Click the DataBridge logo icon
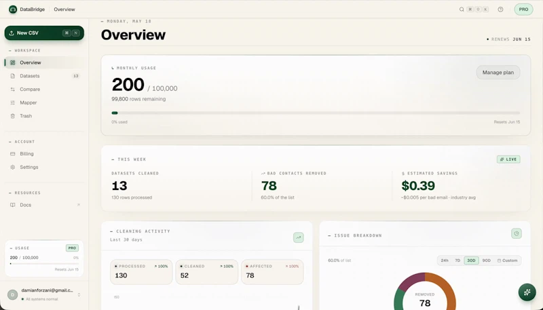This screenshot has width=543, height=310. click(x=13, y=9)
